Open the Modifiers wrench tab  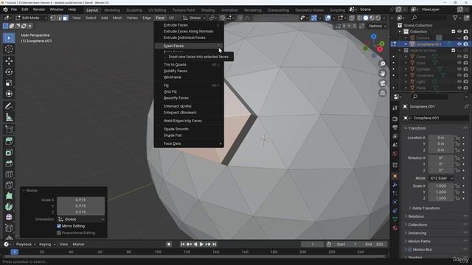coord(395,185)
